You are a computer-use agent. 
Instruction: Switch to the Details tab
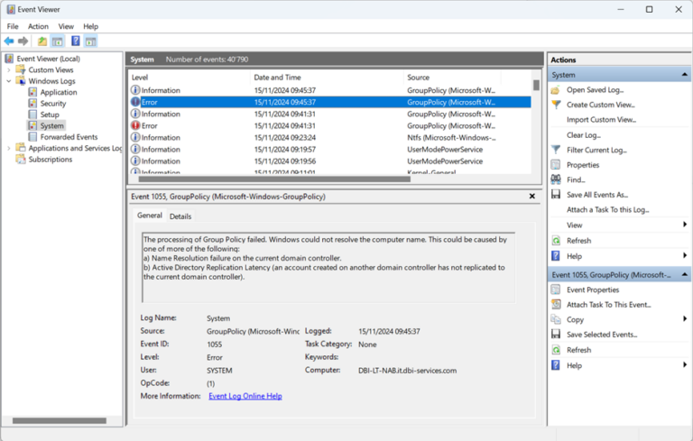(x=180, y=216)
